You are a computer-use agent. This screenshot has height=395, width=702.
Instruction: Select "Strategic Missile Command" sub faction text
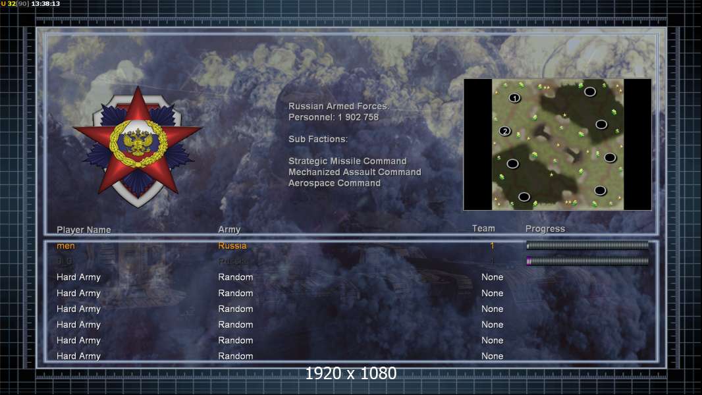pyautogui.click(x=348, y=161)
